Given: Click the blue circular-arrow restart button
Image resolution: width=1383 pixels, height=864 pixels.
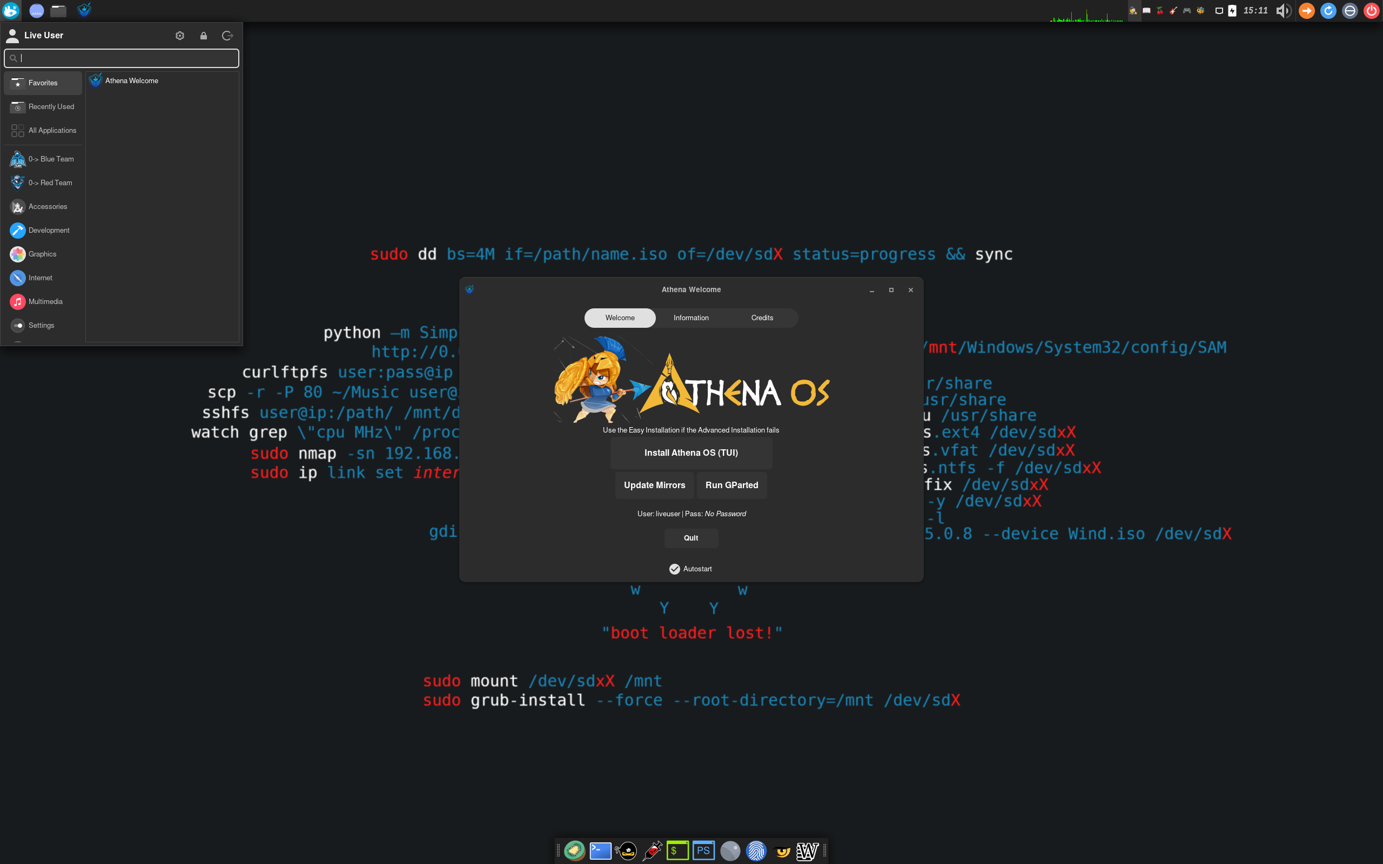Looking at the screenshot, I should 1328,11.
